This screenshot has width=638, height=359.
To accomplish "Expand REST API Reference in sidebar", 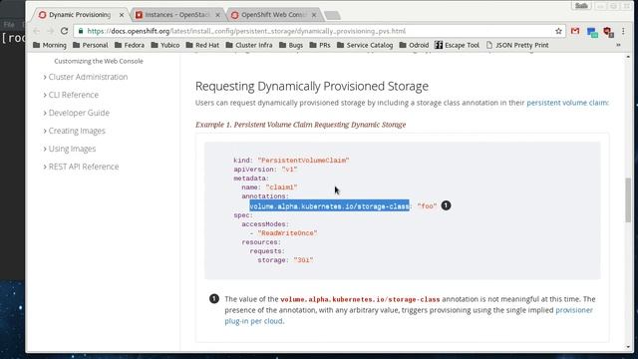I will tap(82, 167).
